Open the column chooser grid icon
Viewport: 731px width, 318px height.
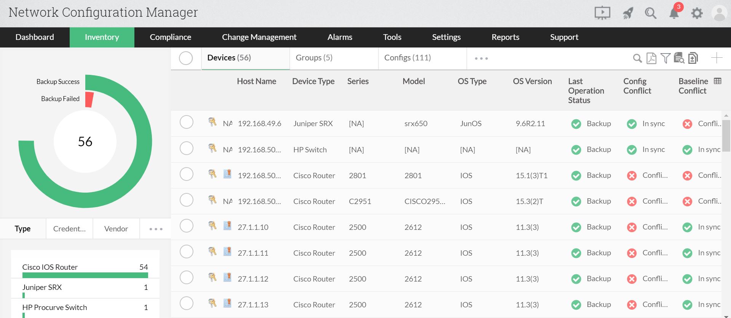(718, 81)
